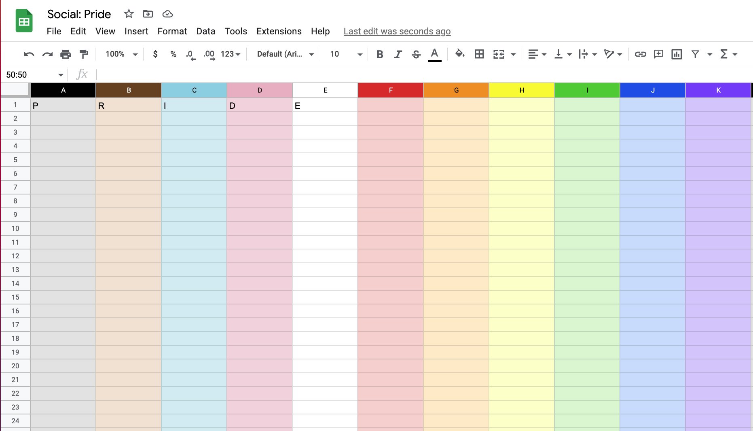Viewport: 753px width, 431px height.
Task: Toggle bold formatting
Action: click(379, 54)
